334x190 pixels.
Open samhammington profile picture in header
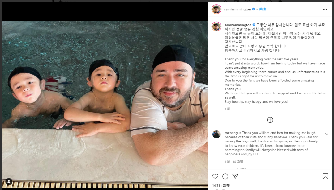216,9
